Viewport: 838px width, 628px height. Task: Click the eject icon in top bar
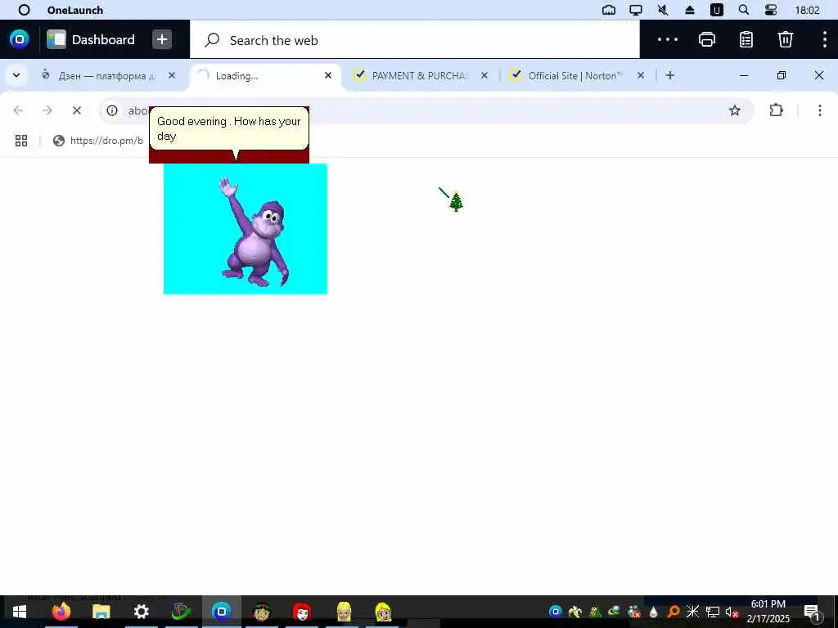click(x=689, y=10)
